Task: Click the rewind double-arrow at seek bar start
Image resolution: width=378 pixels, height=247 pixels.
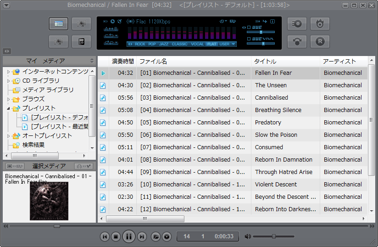Action: (x=6, y=226)
